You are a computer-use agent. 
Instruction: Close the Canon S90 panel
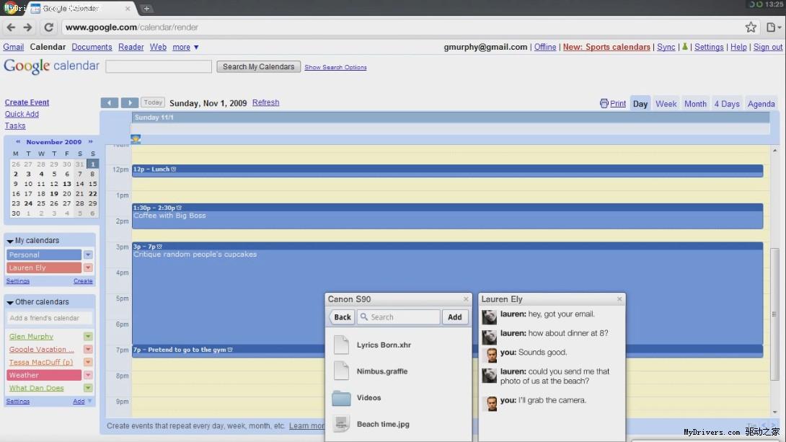tap(466, 299)
